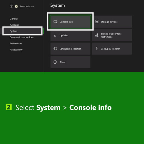The image size is (144, 144).
Task: Click the Updates download arrow icon
Action: pyautogui.click(x=55, y=35)
